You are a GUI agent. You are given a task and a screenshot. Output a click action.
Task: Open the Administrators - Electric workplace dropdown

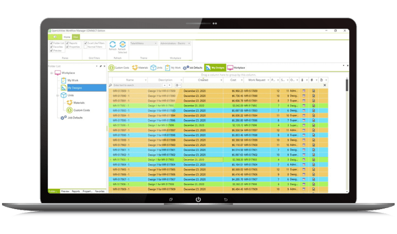175,44
